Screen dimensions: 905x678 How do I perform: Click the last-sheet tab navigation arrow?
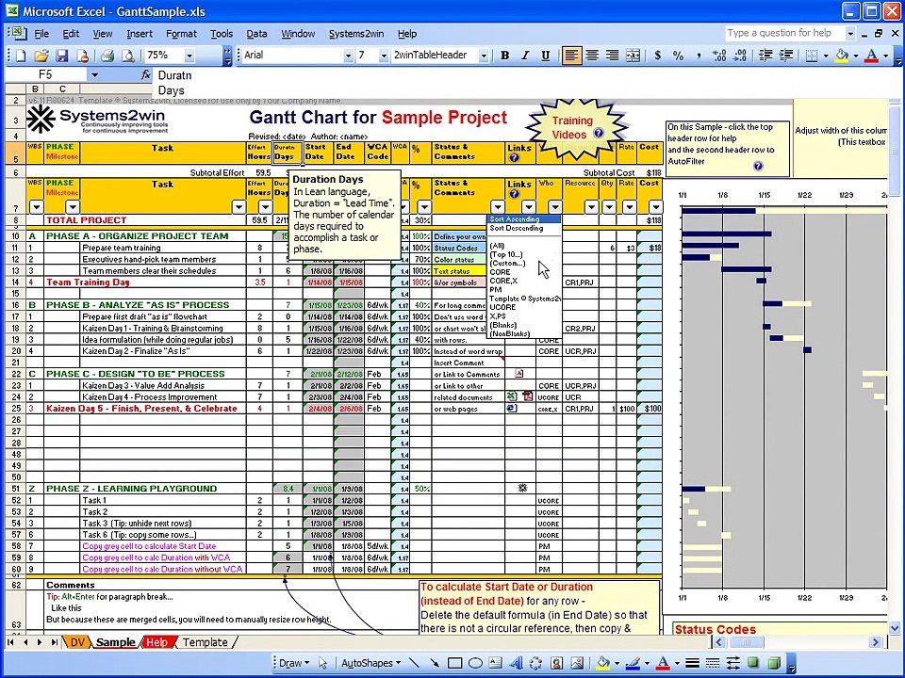pyautogui.click(x=55, y=642)
